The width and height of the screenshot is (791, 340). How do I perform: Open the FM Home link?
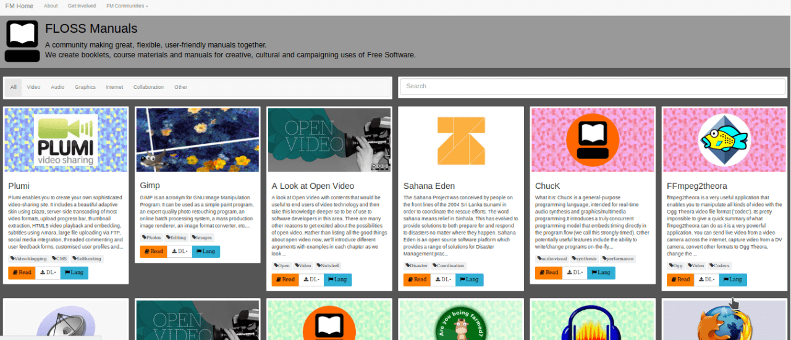pos(20,6)
